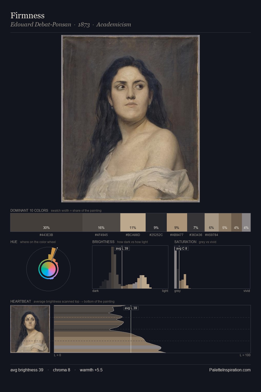Click the 16% swatch #4F4945
The height and width of the screenshot is (392, 261).
coord(101,222)
